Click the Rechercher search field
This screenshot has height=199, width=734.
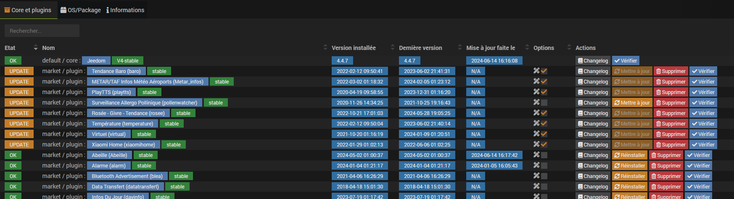(42, 31)
